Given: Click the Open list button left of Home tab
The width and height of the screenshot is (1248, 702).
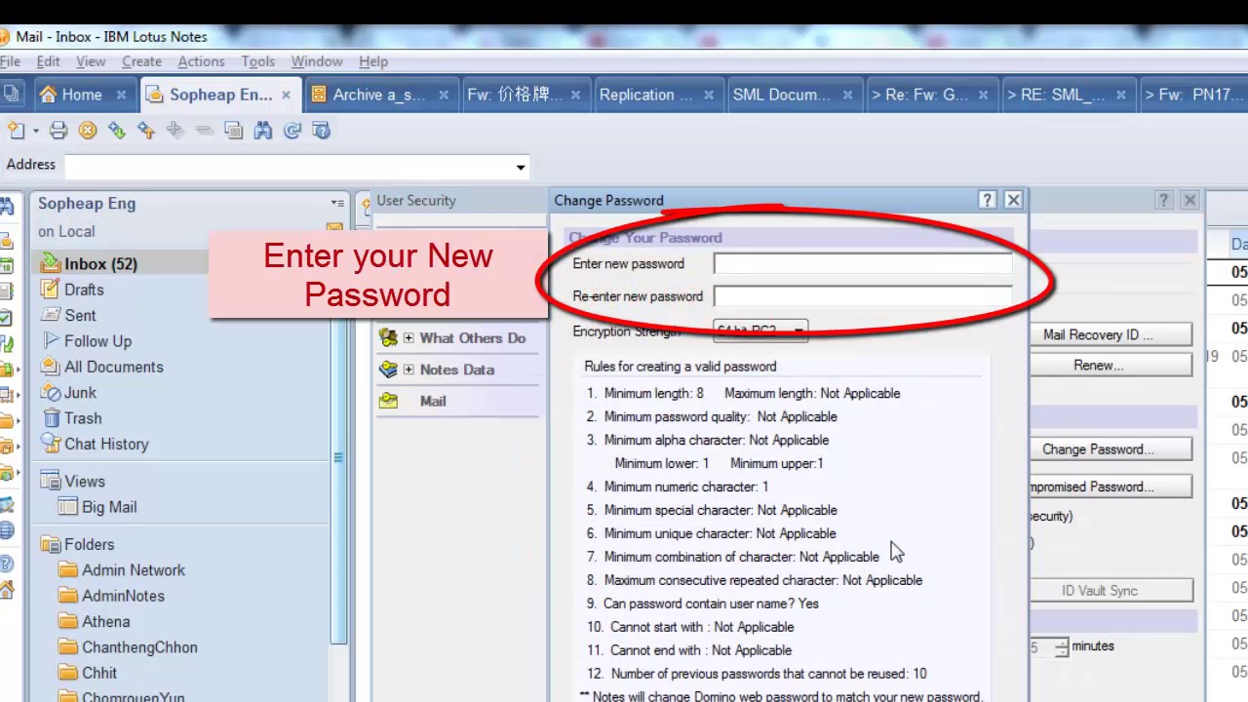Looking at the screenshot, I should pos(11,95).
